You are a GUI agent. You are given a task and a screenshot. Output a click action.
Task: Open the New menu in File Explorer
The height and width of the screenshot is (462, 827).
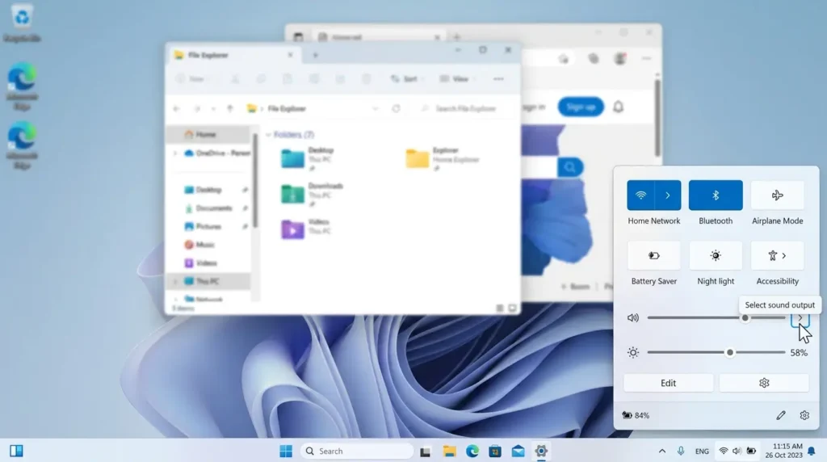[x=193, y=79]
